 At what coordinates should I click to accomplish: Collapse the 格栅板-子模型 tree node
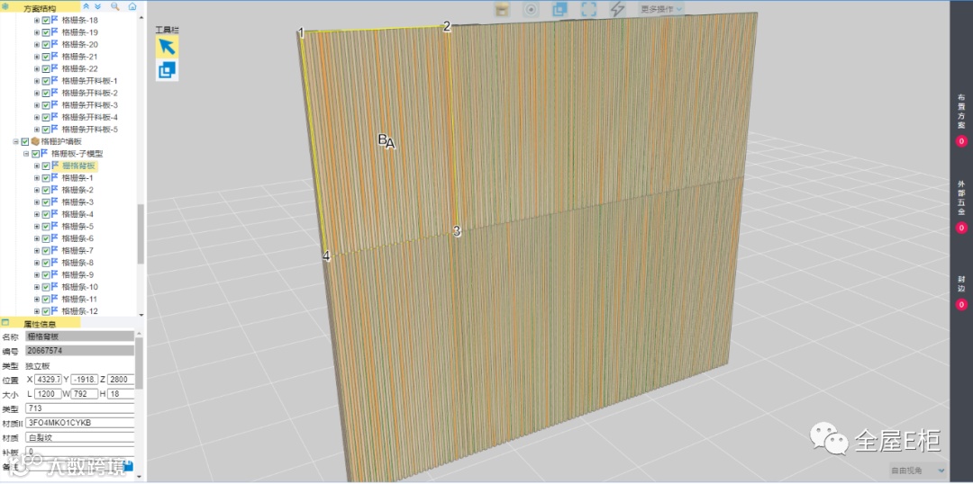point(27,153)
